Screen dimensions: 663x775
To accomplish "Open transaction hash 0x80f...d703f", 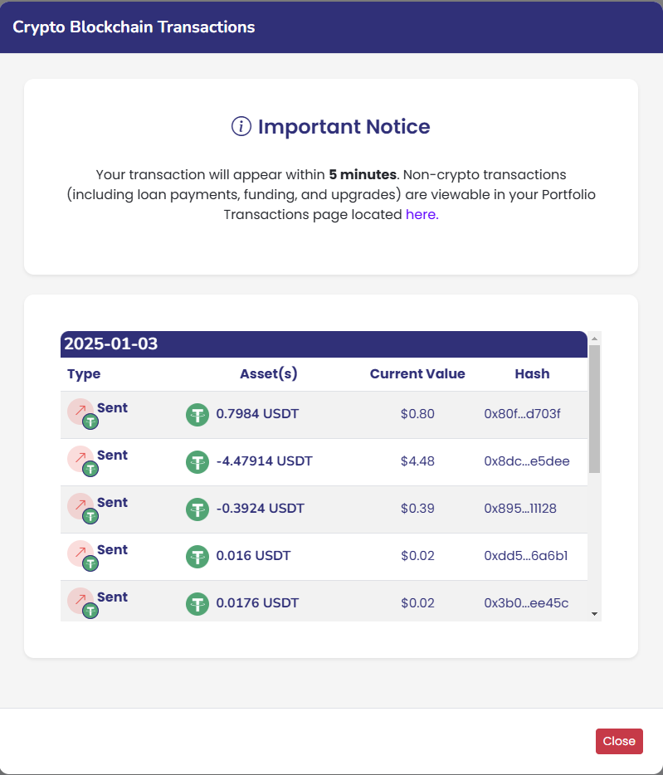I will (522, 414).
